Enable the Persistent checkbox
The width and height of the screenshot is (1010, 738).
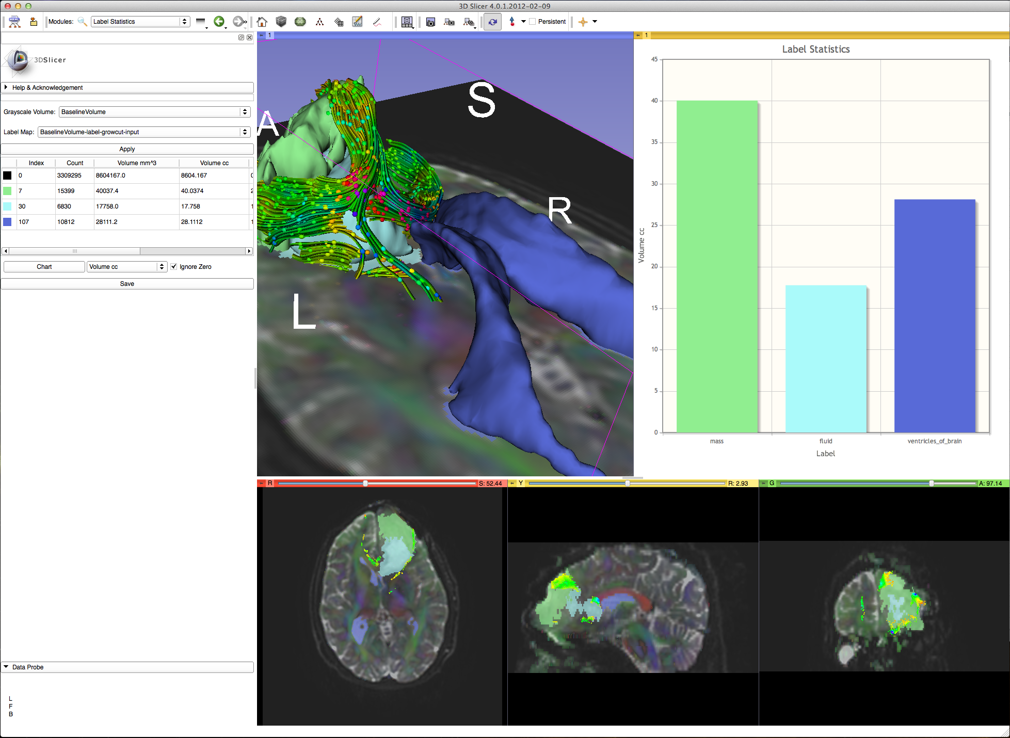[x=533, y=22]
